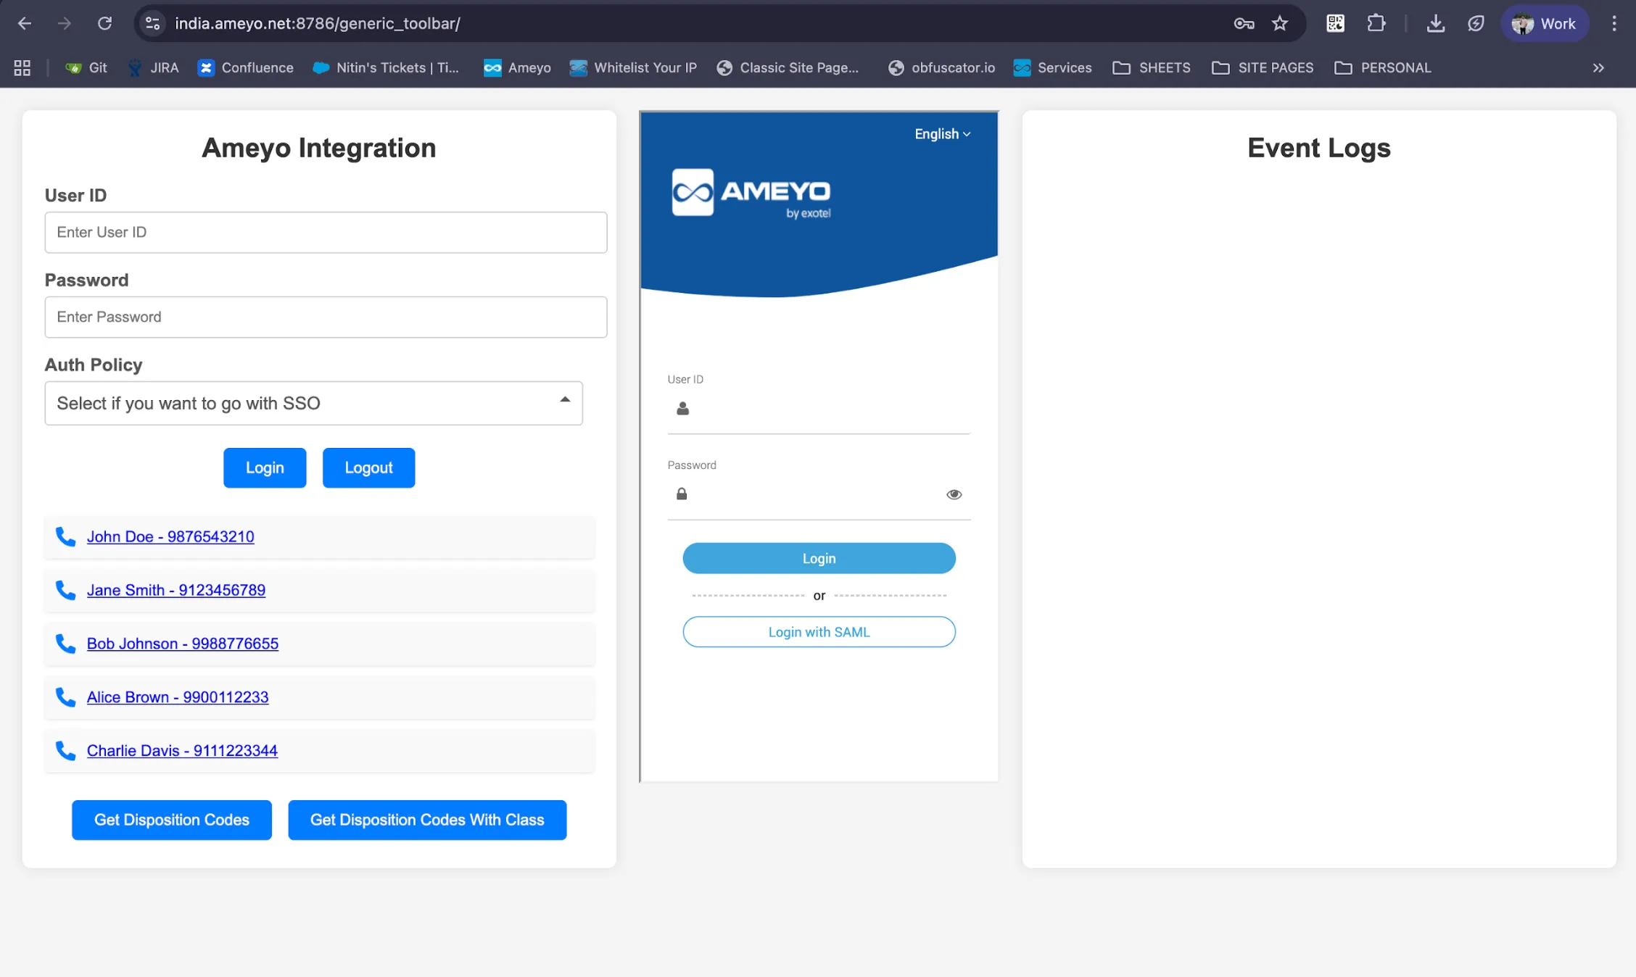Open the browser extensions puzzle icon

1376,23
